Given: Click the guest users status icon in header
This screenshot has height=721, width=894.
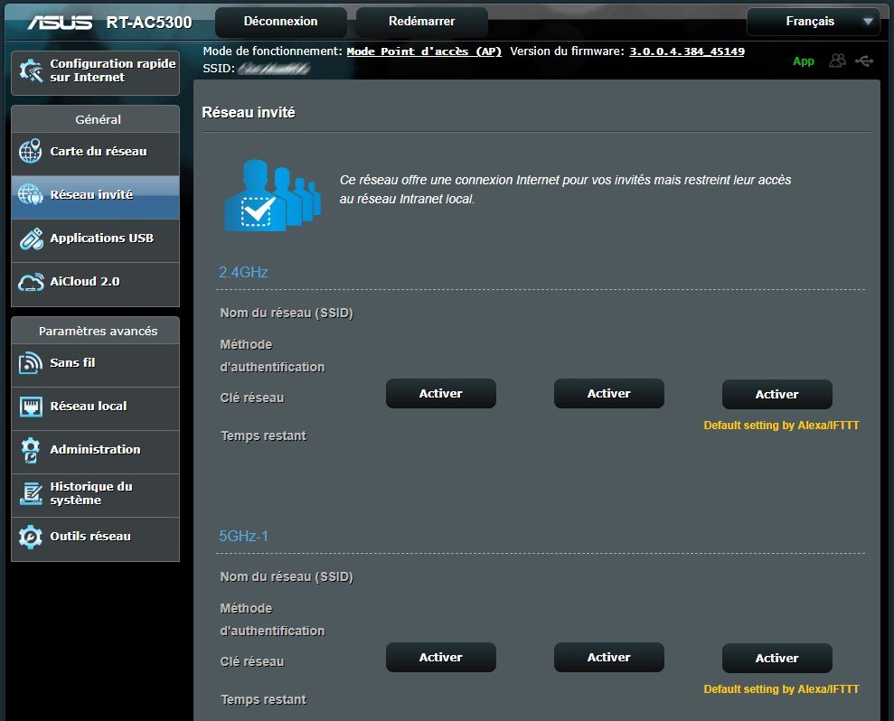Looking at the screenshot, I should [x=838, y=61].
